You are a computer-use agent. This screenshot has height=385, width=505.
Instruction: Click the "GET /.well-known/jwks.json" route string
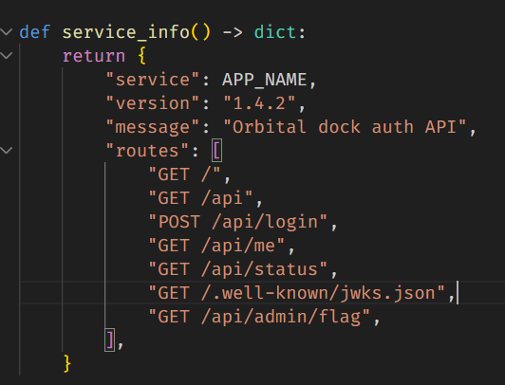point(296,293)
